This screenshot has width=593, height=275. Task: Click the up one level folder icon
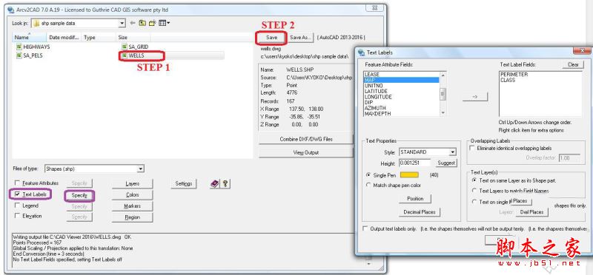[x=142, y=23]
